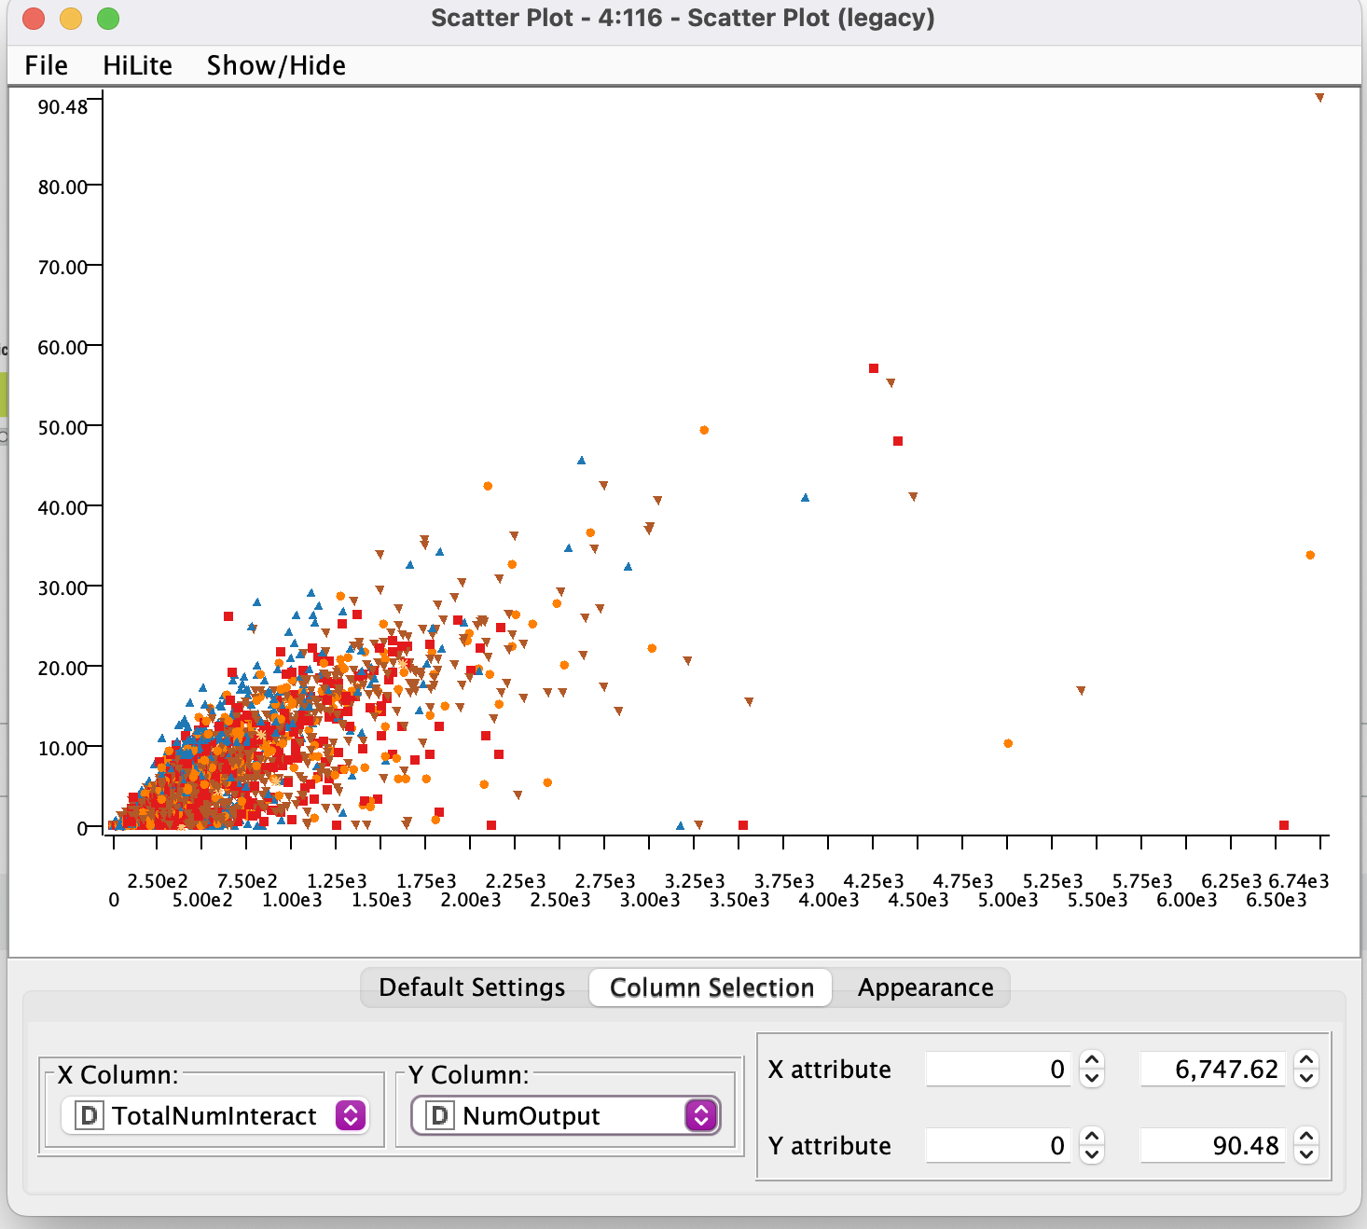Open the Y Column NumOutput dropdown

pos(700,1115)
